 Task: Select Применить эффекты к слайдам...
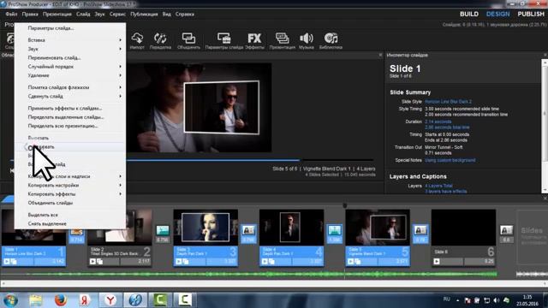pos(70,109)
